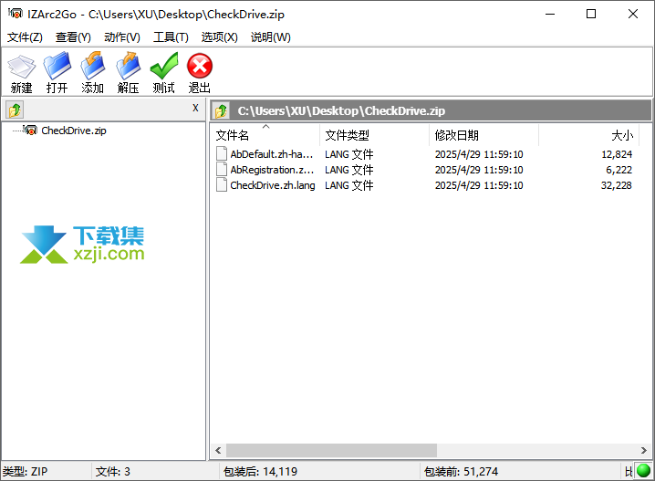Open the 动作(V) menu

pos(122,37)
